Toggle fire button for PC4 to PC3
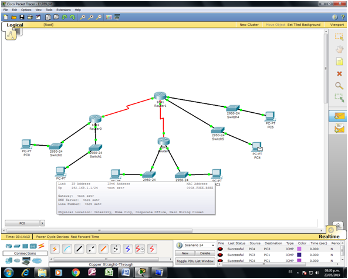The width and height of the screenshot is (348, 279). [x=220, y=249]
